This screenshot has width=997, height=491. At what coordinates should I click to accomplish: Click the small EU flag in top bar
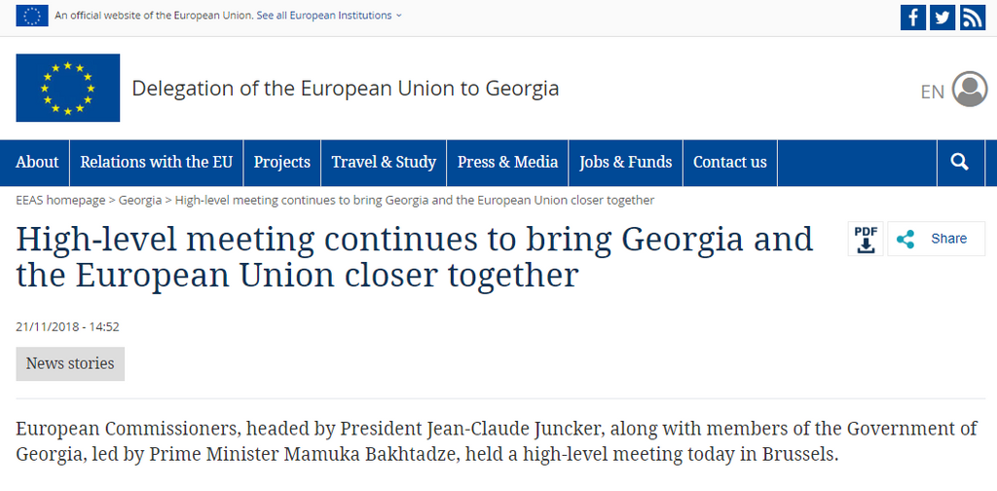tap(32, 16)
